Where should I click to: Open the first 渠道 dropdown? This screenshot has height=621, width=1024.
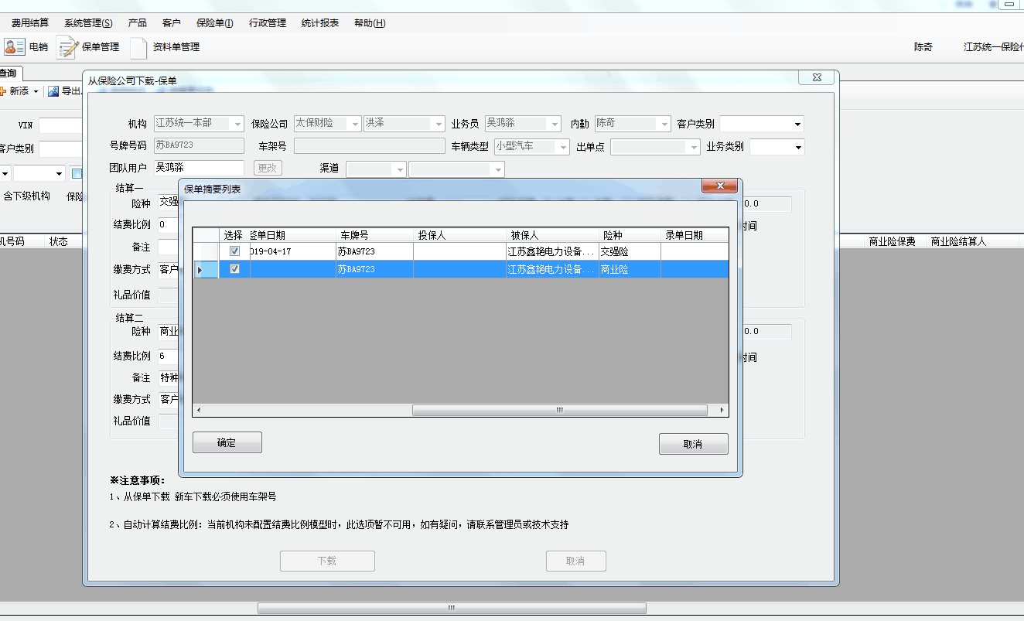tap(399, 169)
